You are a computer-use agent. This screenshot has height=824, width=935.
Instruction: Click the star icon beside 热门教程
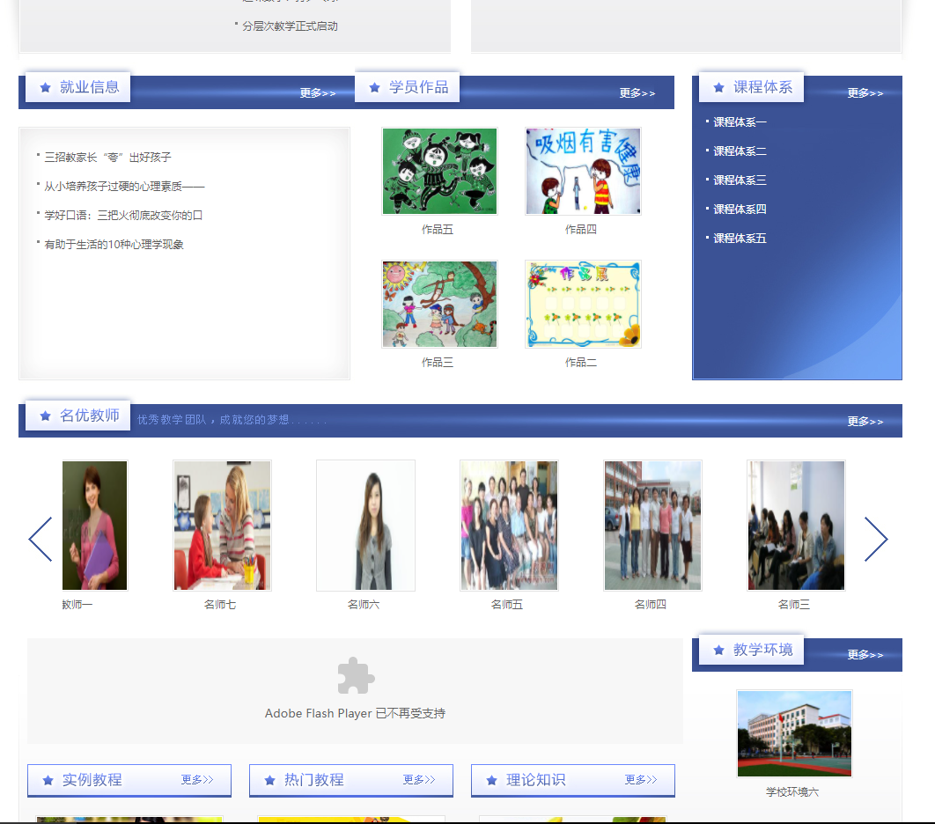coord(269,780)
